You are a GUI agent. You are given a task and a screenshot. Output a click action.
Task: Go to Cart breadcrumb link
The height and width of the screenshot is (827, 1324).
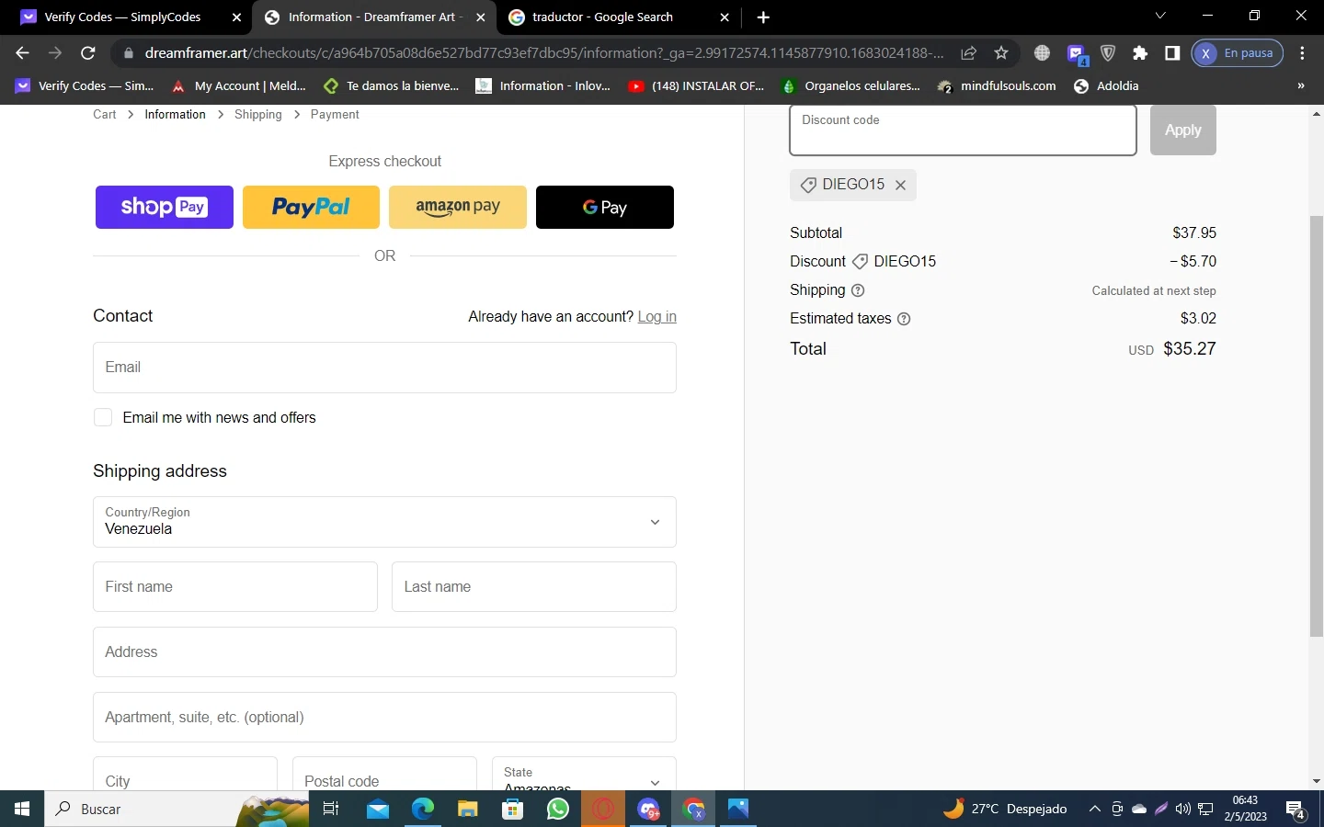105,114
